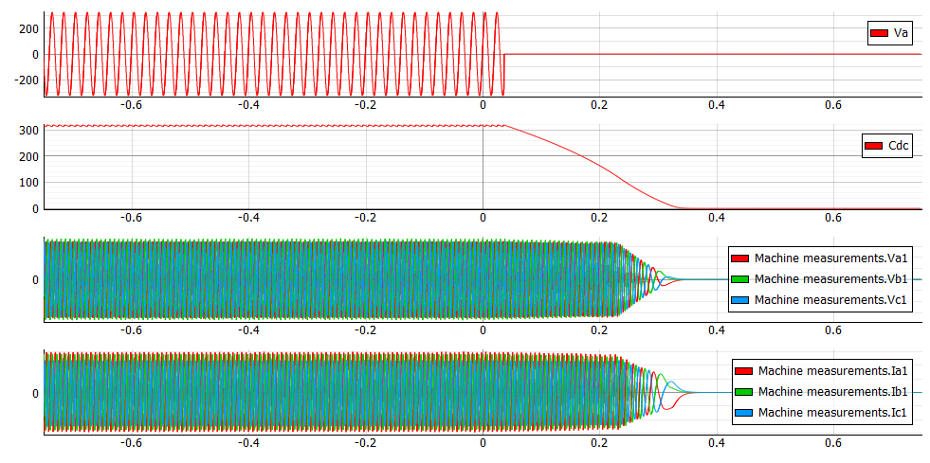Click the green swatch beside Machine measurements.Ib1
The width and height of the screenshot is (930, 463).
[x=742, y=391]
